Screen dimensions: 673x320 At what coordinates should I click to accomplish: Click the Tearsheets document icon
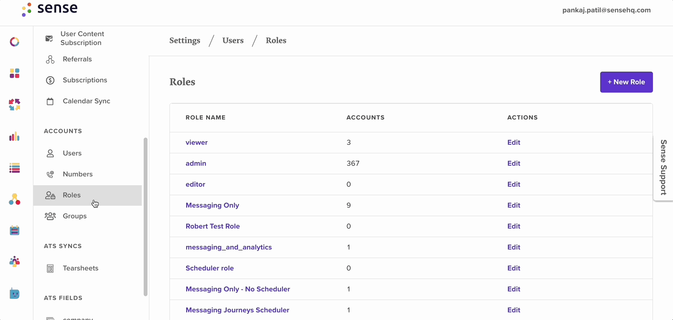(50, 269)
